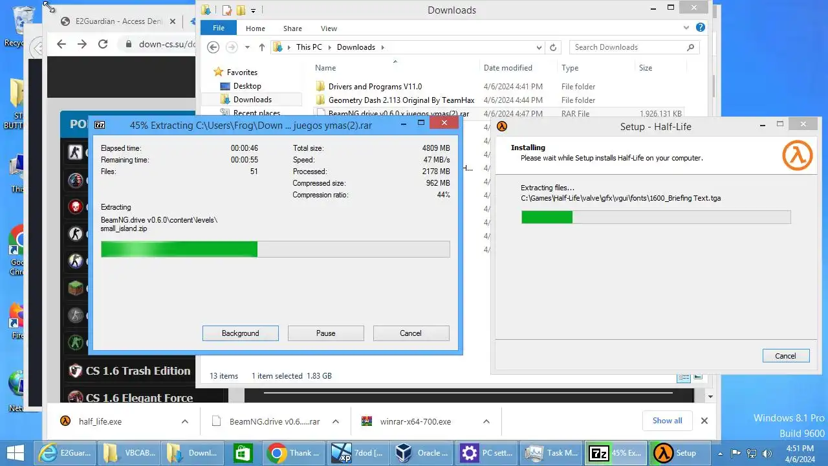This screenshot has width=828, height=466.
Task: Click the Chrome address bar showing down-cs.su
Action: coord(158,44)
